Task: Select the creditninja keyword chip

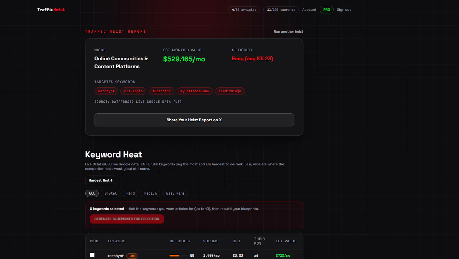Action: (x=230, y=91)
